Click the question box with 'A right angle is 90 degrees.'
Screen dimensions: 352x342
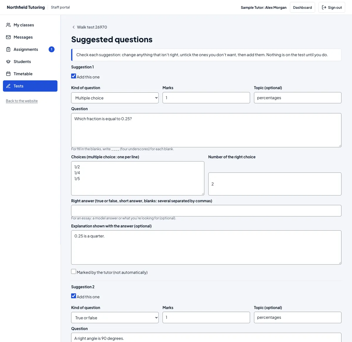coord(206,337)
